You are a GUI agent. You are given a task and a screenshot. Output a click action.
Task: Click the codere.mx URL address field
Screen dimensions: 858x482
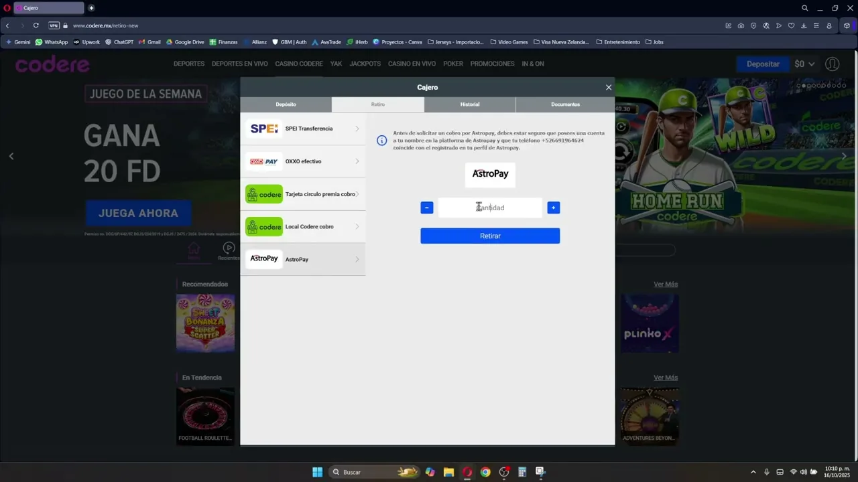[x=105, y=25]
